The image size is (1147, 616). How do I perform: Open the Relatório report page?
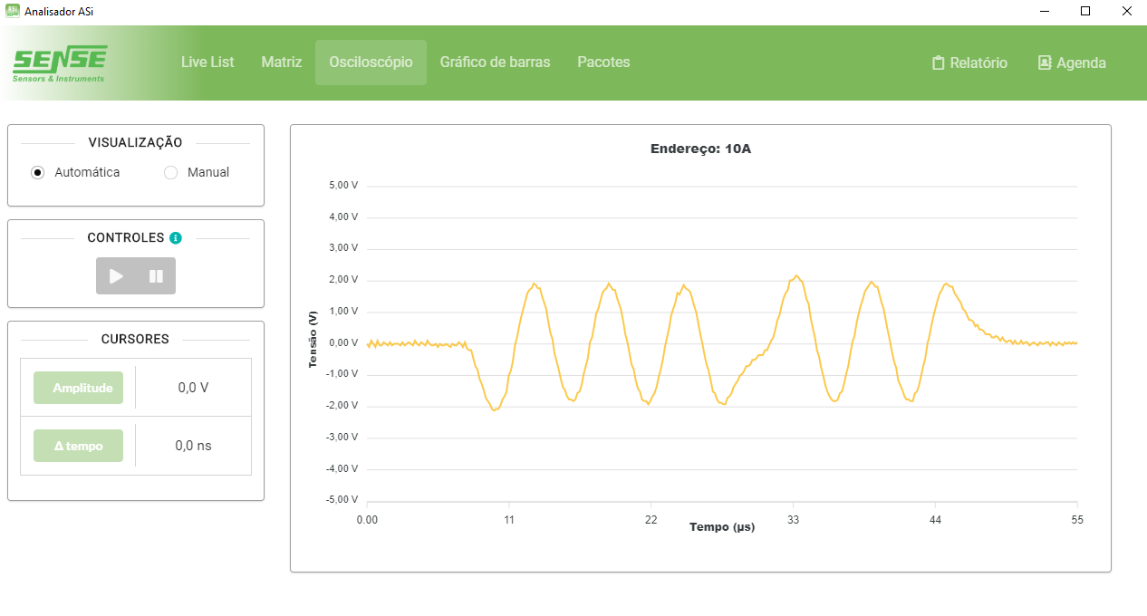point(969,63)
